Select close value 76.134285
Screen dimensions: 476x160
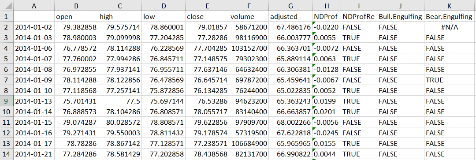coord(207,90)
